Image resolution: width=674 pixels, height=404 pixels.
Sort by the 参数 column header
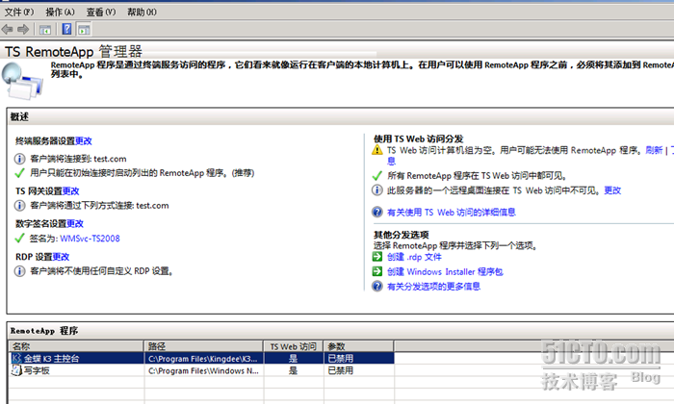(358, 346)
